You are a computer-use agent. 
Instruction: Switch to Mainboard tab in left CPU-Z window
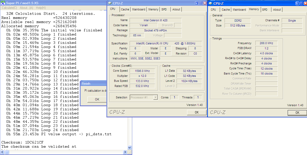click(x=139, y=9)
